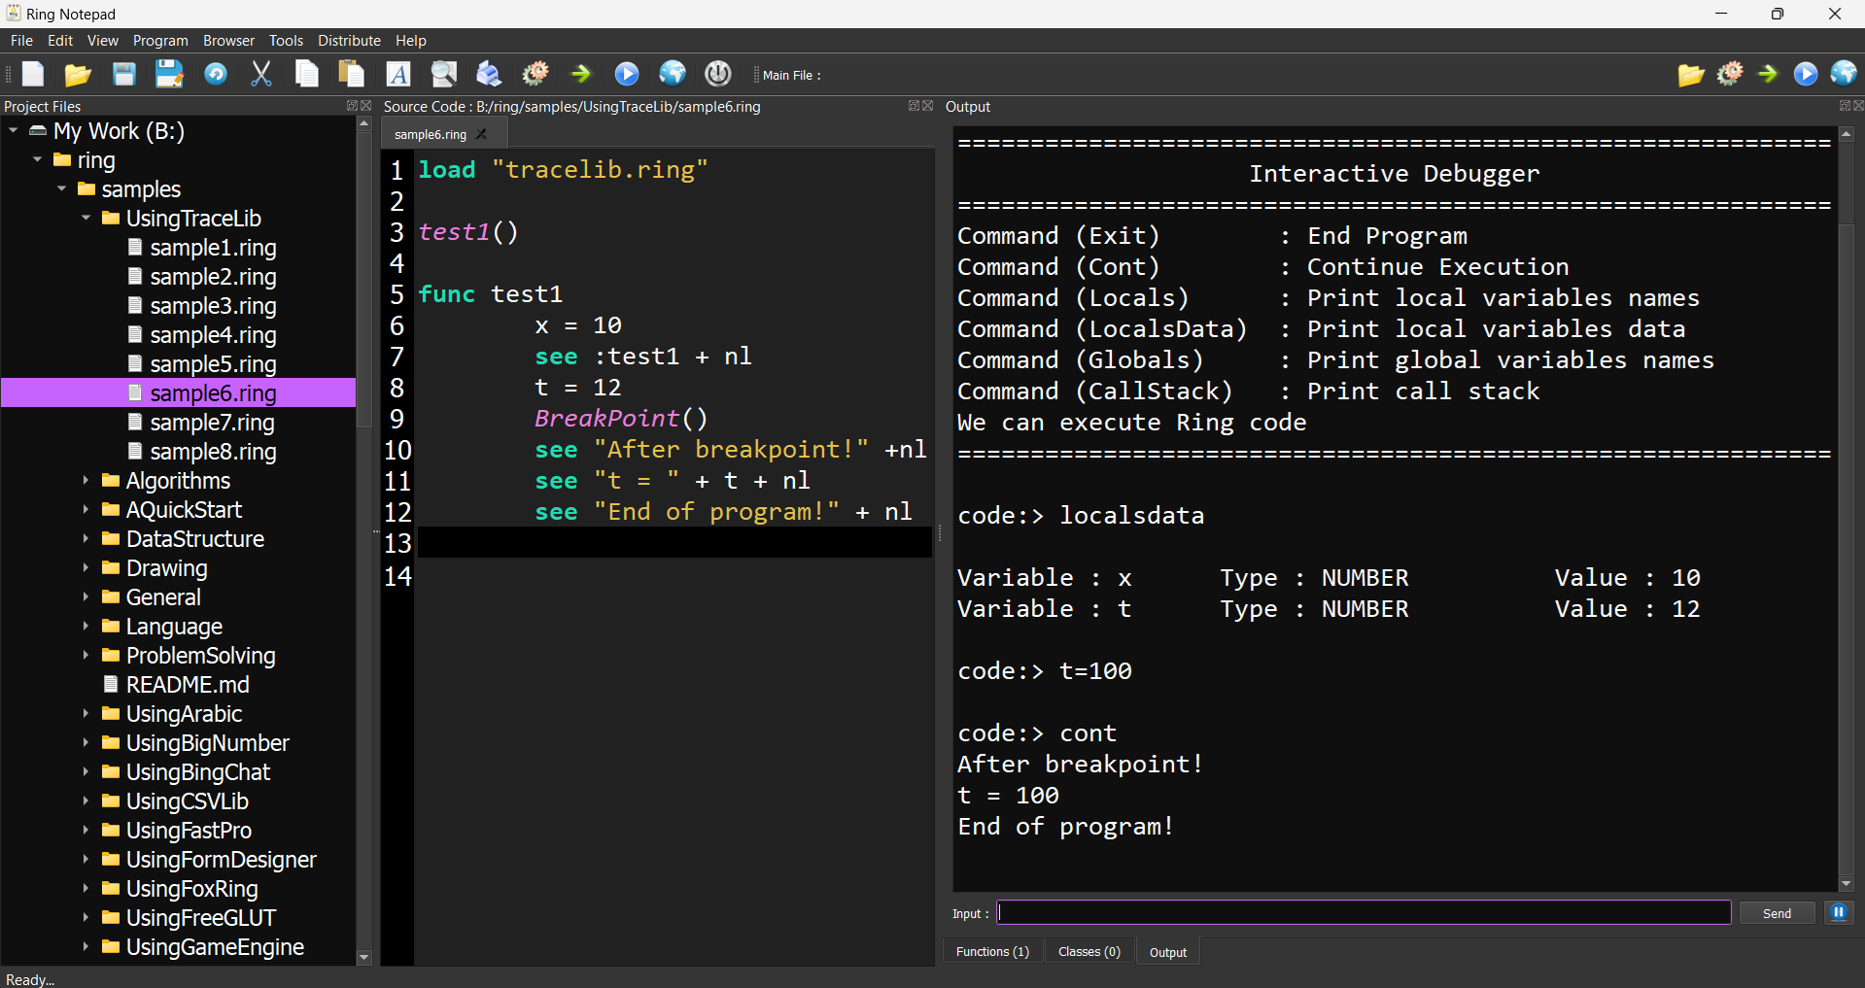Switch to the Functions (1) tab
1865x988 pixels.
point(991,951)
